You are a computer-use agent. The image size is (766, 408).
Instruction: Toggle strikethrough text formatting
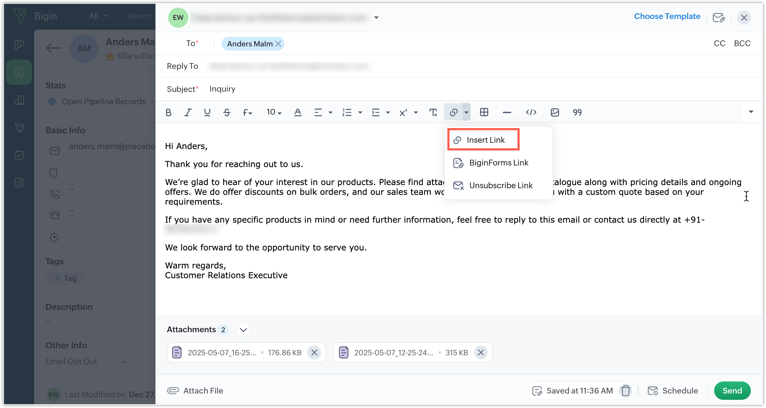227,112
